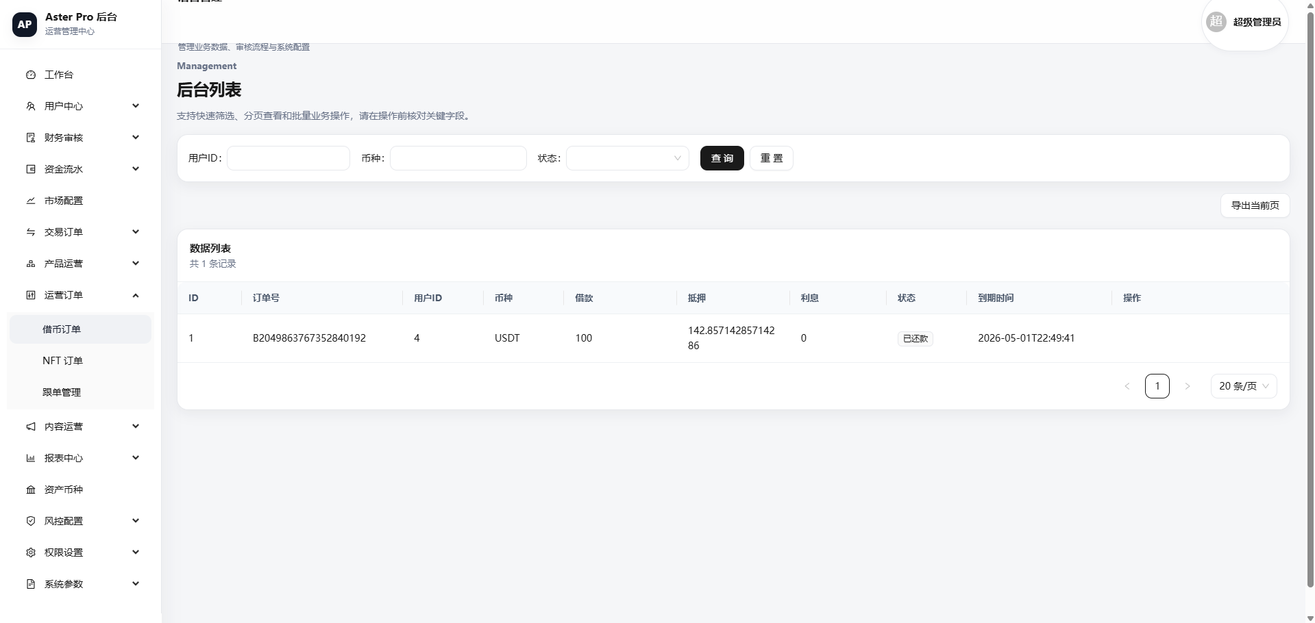1315x623 pixels.
Task: Click the 产品运营 structure icon
Action: tap(31, 264)
